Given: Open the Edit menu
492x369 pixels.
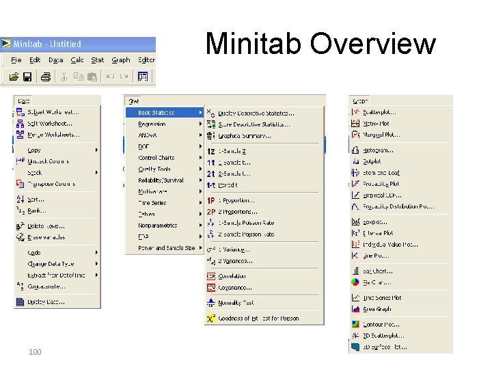Looking at the screenshot, I should [x=35, y=60].
